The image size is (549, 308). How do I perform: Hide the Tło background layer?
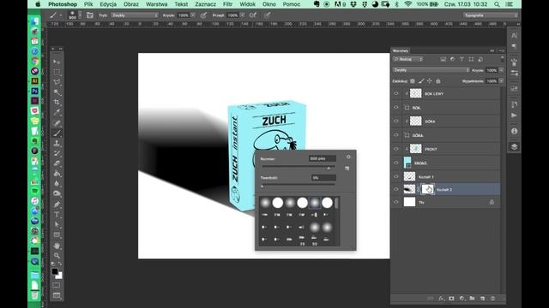(x=396, y=202)
